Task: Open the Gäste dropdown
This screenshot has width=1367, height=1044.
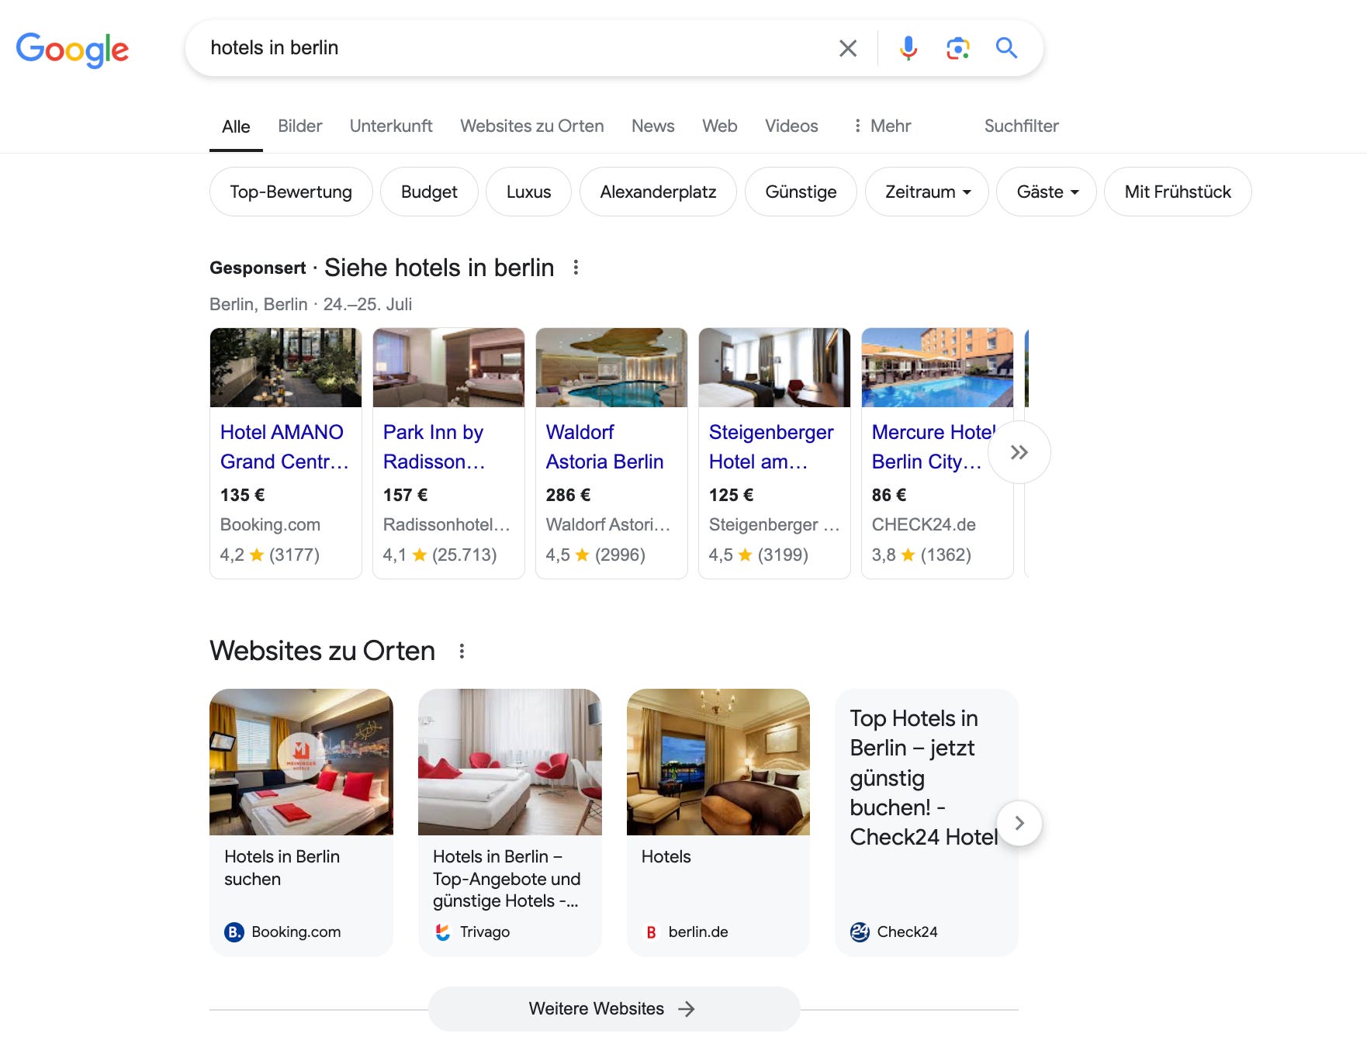Action: [x=1047, y=192]
